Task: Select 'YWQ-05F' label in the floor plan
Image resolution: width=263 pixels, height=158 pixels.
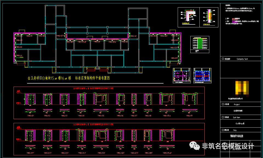Action: [164, 36]
